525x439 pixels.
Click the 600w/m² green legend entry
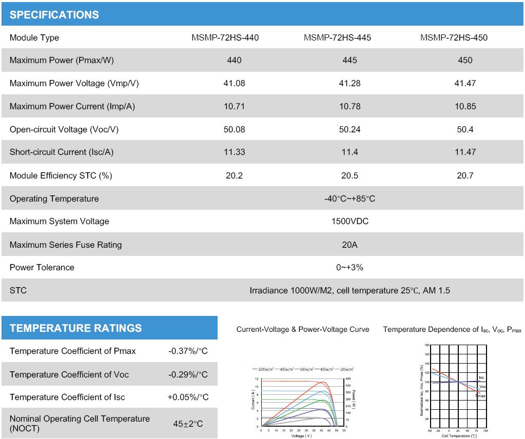307,369
